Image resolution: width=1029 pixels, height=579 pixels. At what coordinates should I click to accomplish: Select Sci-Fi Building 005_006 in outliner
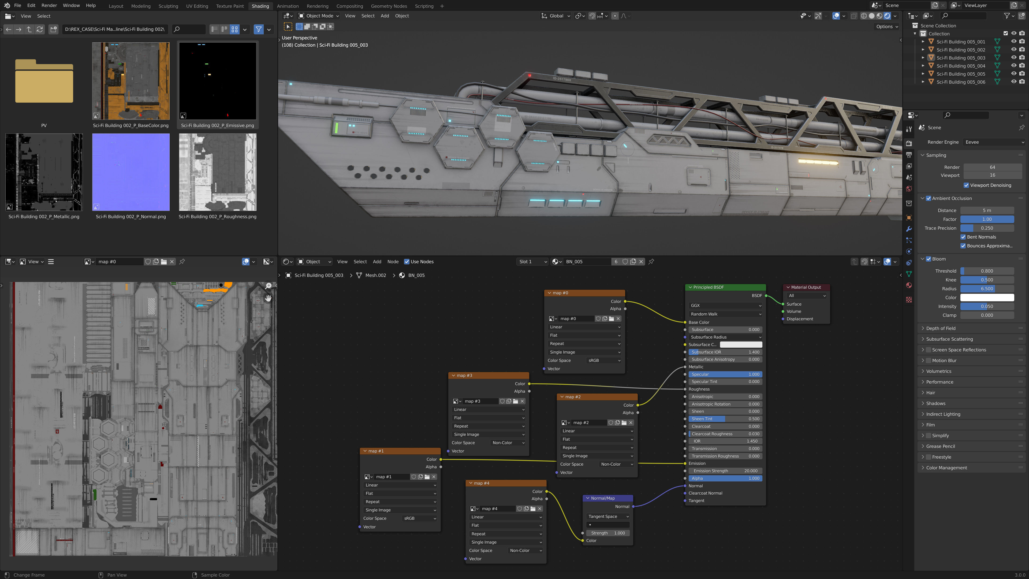click(960, 82)
